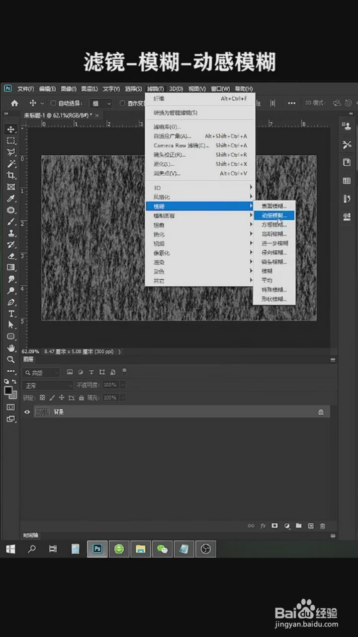Click the delete layer trash icon
The width and height of the screenshot is (358, 637).
322,526
